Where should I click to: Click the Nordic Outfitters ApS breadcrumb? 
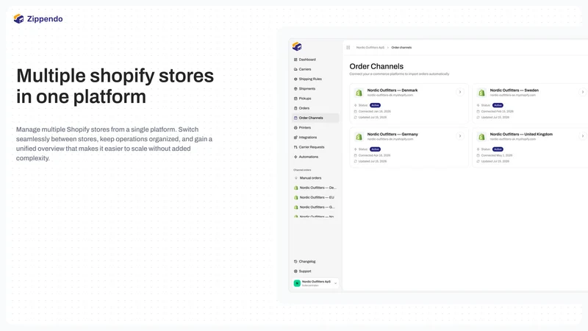point(370,48)
